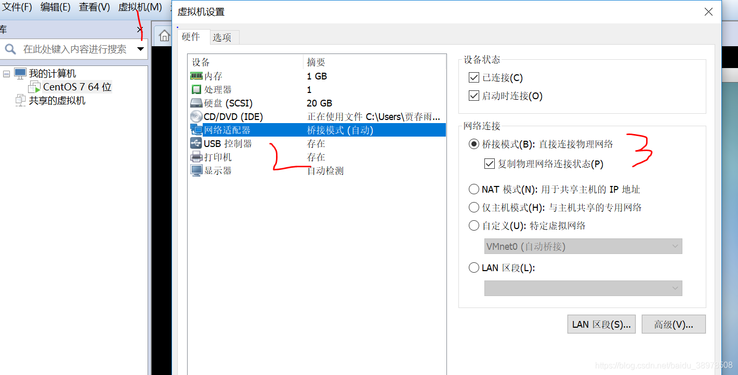Select Custom (自定义) virtual network radio
The height and width of the screenshot is (375, 738).
[x=473, y=226]
